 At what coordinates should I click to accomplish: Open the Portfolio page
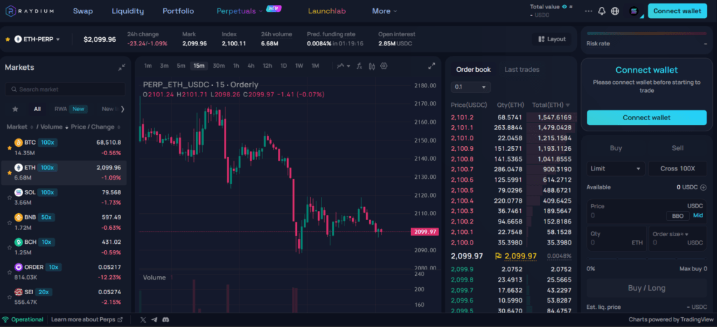click(179, 11)
